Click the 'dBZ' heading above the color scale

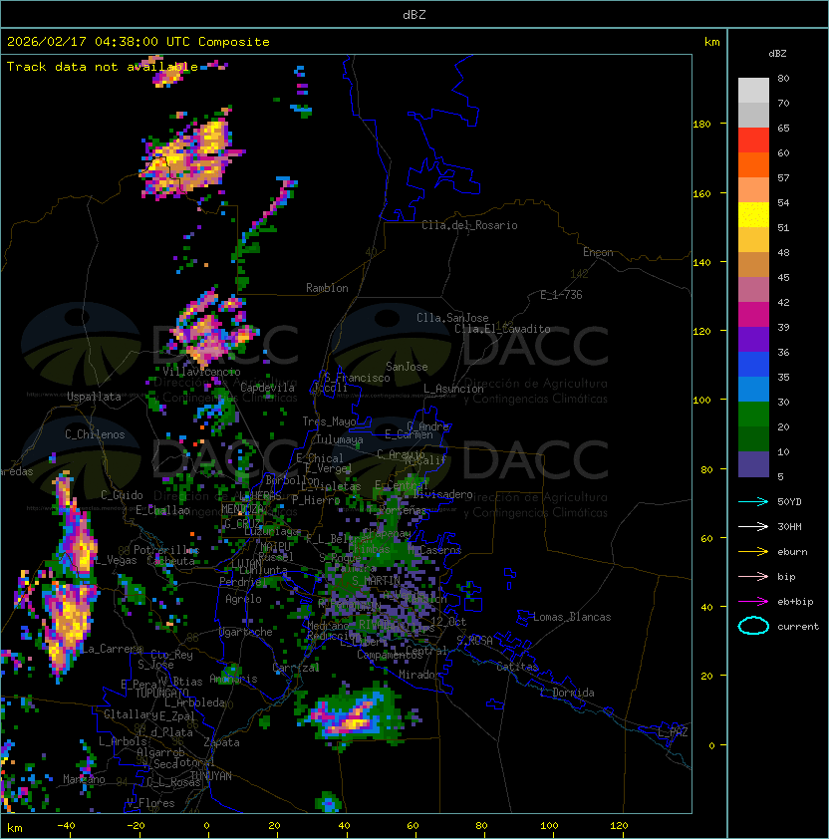coord(777,54)
